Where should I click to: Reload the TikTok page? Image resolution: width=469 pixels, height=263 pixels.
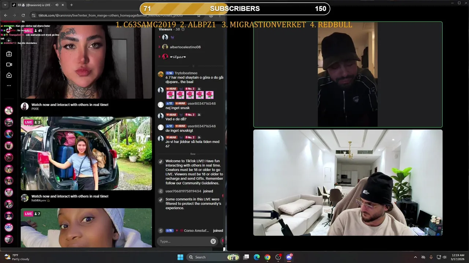pyautogui.click(x=23, y=15)
